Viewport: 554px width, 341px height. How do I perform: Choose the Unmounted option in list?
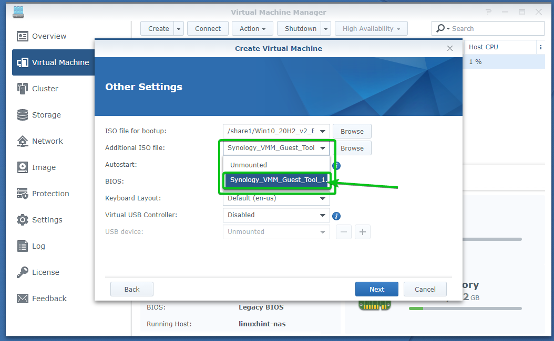coord(276,165)
